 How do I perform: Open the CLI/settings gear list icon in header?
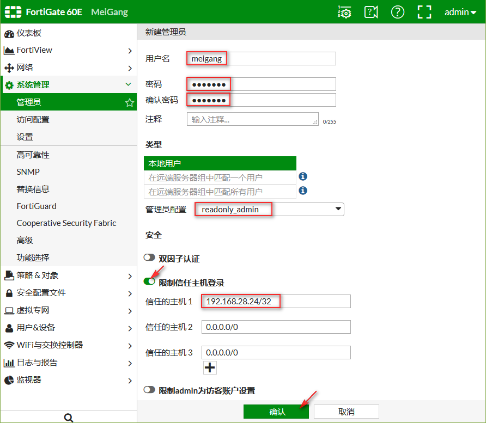(344, 12)
